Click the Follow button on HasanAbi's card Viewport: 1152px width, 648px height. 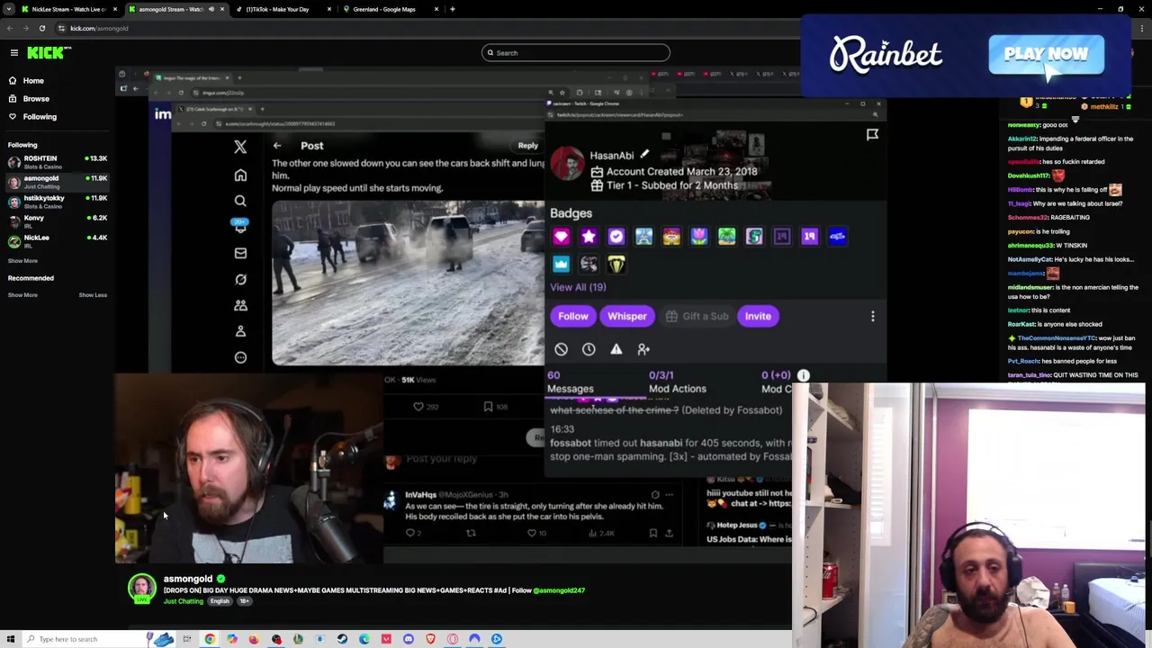573,316
